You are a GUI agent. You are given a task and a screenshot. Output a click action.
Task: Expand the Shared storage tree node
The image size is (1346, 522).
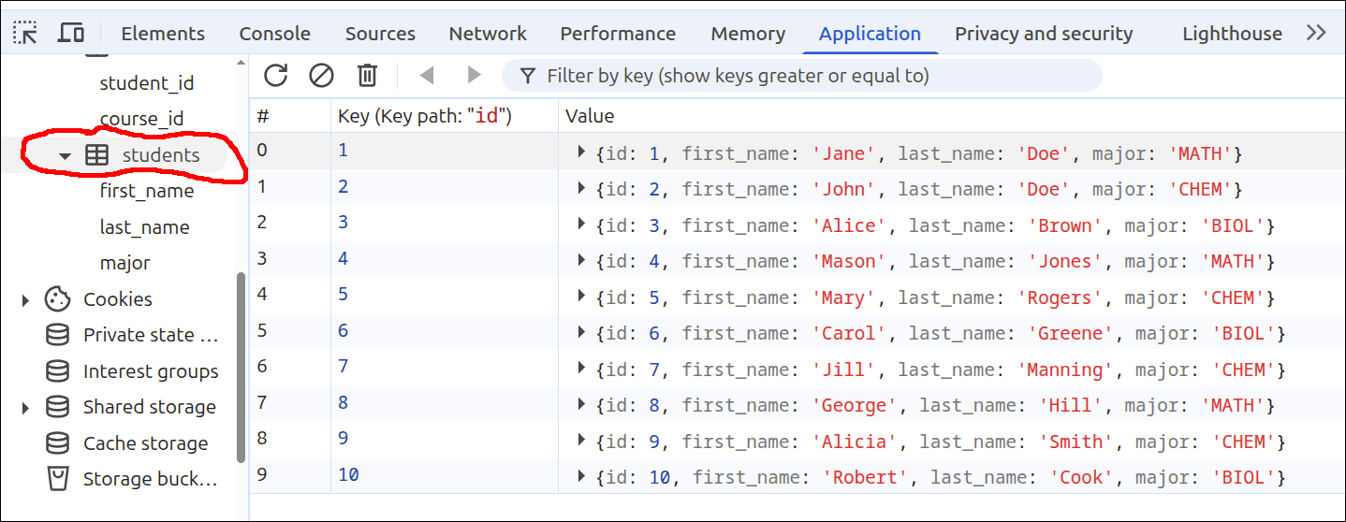[x=25, y=408]
